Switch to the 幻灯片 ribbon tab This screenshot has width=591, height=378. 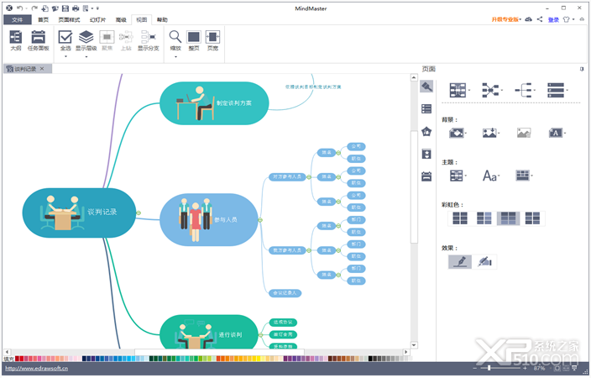pos(97,19)
